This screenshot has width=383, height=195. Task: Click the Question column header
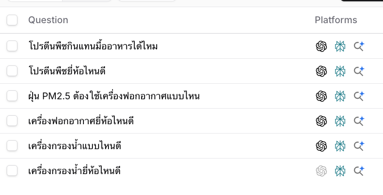(x=48, y=20)
